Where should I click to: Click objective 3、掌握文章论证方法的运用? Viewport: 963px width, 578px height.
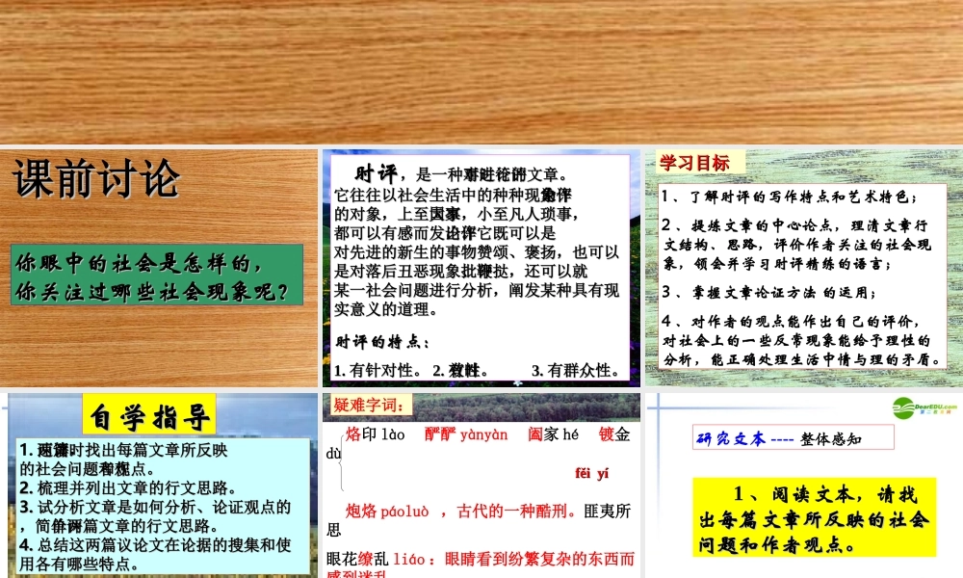pyautogui.click(x=768, y=293)
